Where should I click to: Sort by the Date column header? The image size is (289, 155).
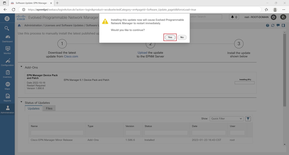point(194,126)
